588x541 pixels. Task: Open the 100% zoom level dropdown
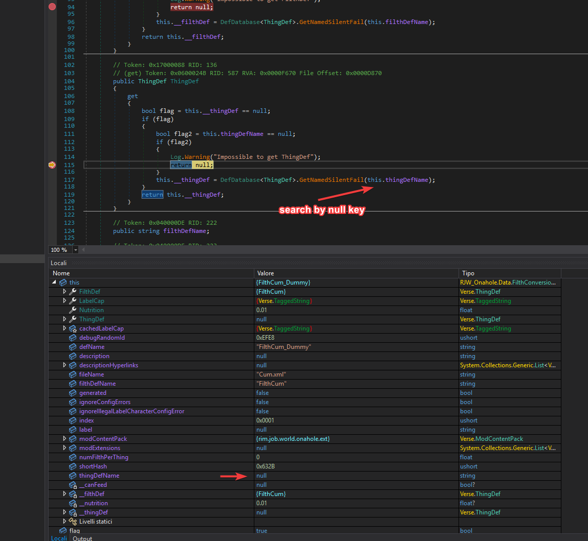(x=75, y=250)
